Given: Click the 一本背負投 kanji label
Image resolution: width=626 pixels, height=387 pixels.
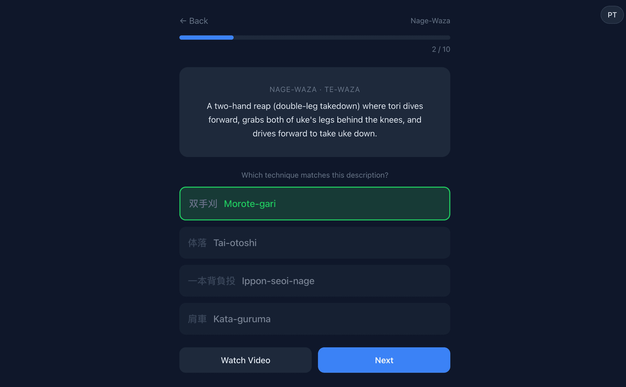Looking at the screenshot, I should pos(212,281).
